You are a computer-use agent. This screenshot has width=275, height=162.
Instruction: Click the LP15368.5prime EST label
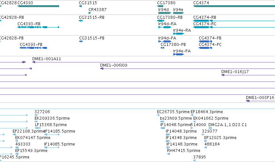click(51, 125)
